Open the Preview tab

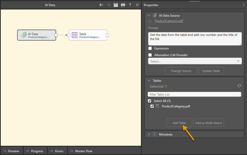(x=12, y=151)
